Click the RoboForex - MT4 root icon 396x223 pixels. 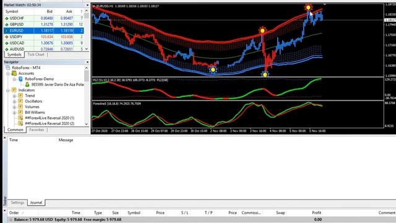click(8, 68)
